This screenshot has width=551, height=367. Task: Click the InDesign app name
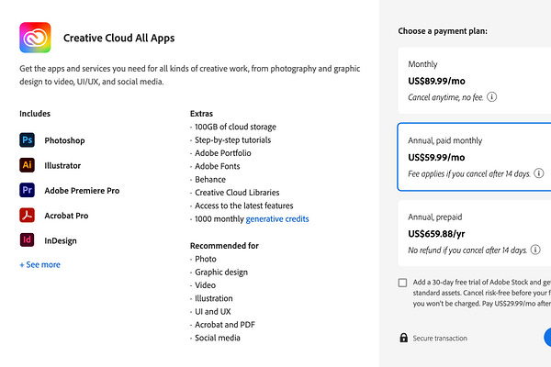pos(61,241)
